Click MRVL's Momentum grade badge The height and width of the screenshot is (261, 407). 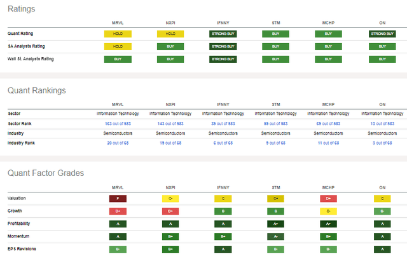[x=118, y=237]
